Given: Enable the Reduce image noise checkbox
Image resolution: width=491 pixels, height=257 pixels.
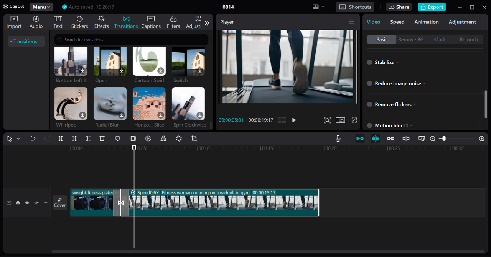Looking at the screenshot, I should (x=370, y=83).
